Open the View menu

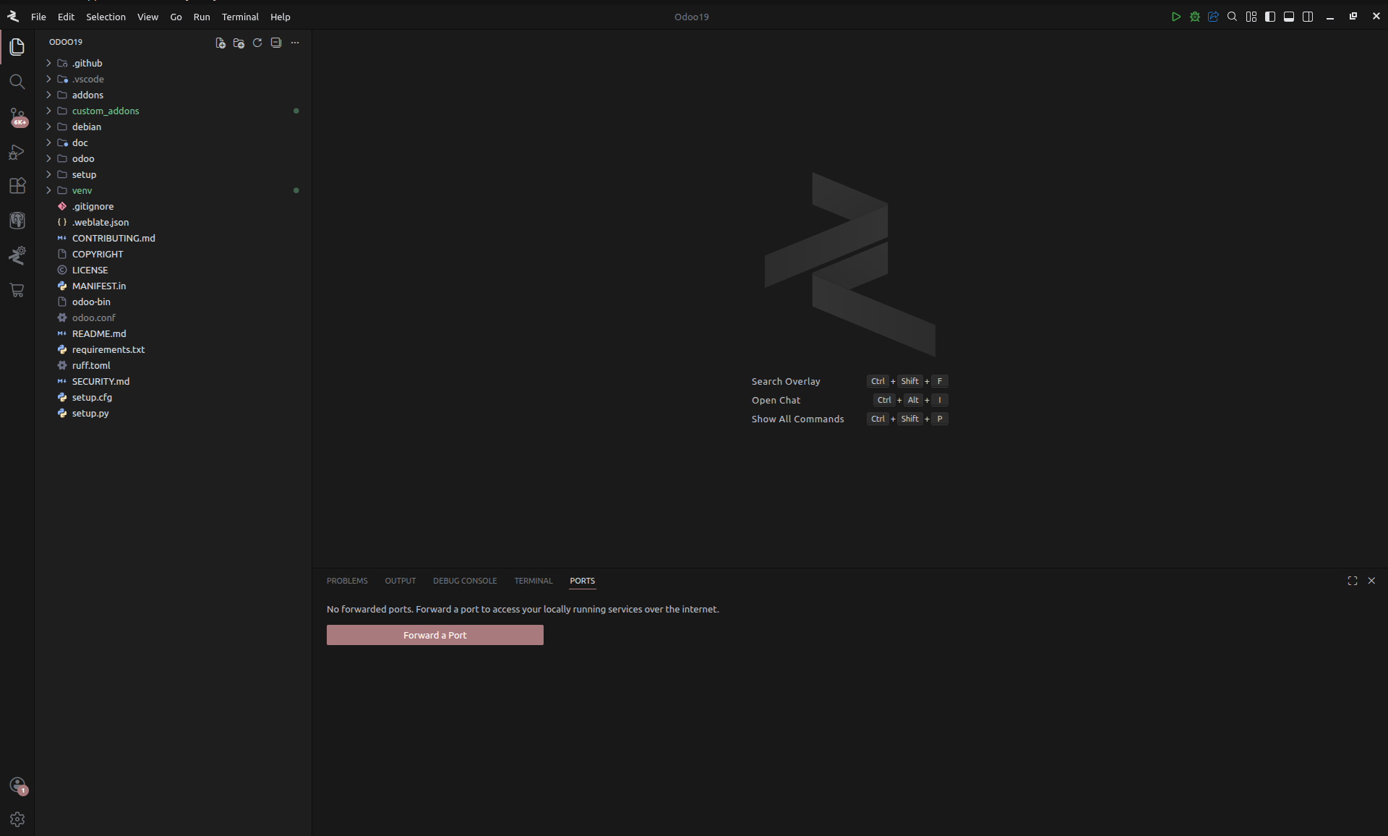[x=147, y=17]
